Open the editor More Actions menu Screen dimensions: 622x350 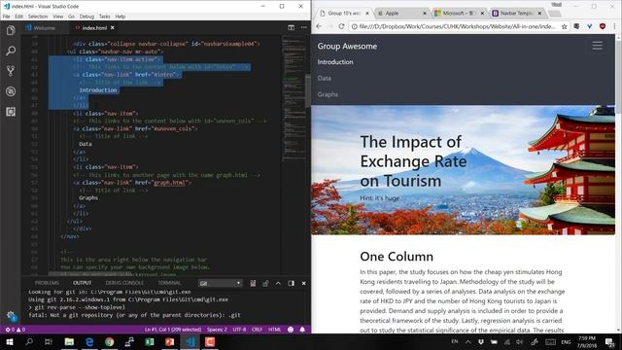304,27
